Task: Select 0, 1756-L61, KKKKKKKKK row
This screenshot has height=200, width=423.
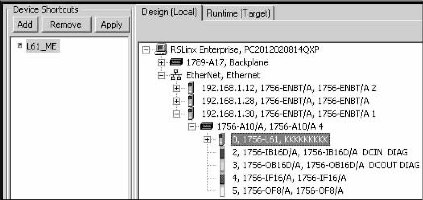Action: tap(280, 140)
